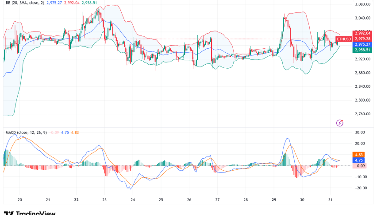Select the green 2,958.51 lower band tag
The width and height of the screenshot is (377, 215).
point(362,50)
